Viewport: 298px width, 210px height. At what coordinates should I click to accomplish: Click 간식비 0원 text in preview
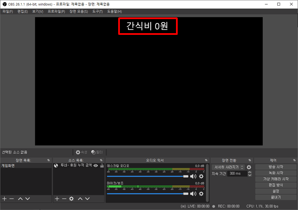147,26
